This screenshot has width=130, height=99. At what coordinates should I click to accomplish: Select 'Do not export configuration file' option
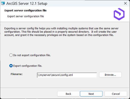pyautogui.click(x=11, y=55)
